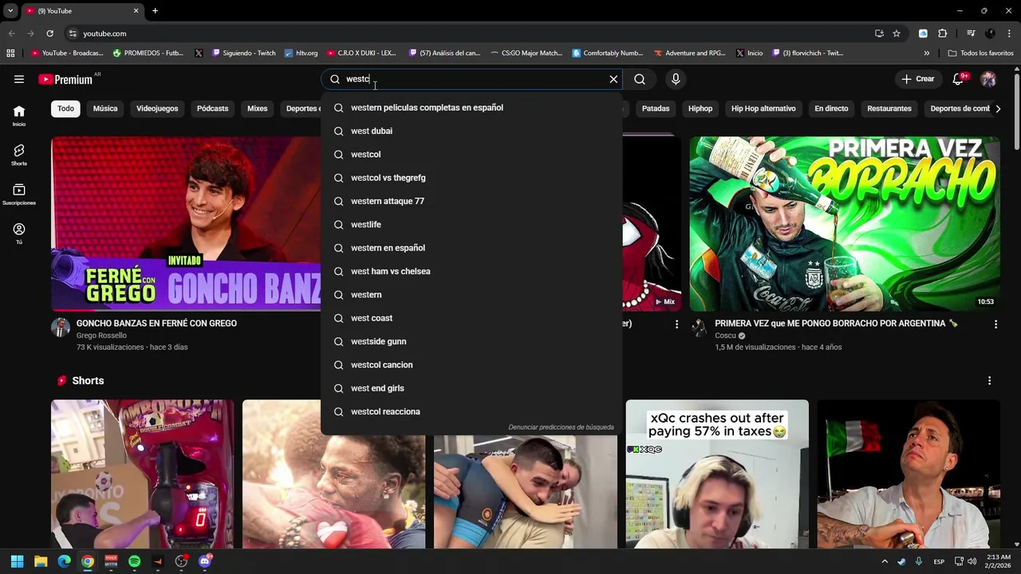
Task: Choose the westlife suggestion
Action: pos(471,225)
